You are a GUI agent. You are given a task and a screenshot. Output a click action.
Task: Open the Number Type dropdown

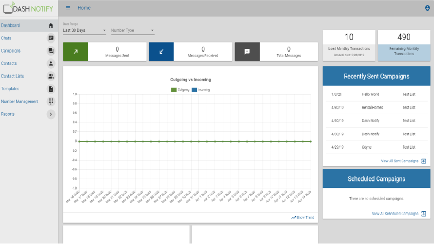coord(132,31)
